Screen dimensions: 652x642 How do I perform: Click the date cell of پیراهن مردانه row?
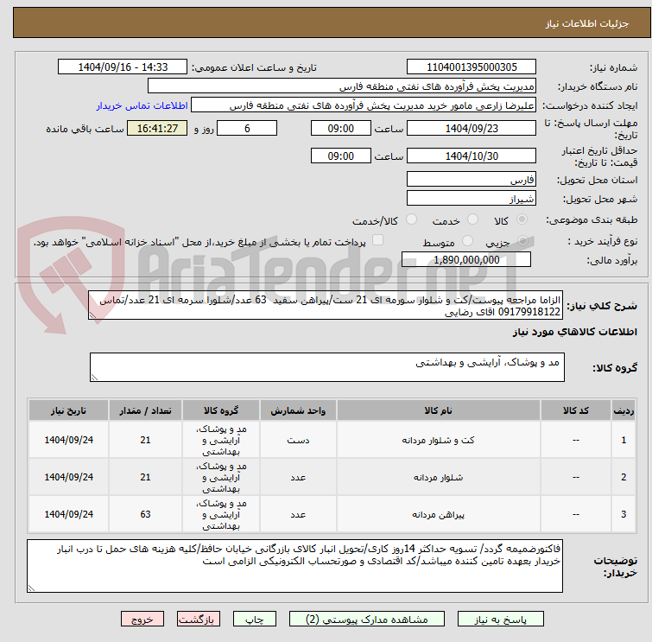click(x=68, y=515)
